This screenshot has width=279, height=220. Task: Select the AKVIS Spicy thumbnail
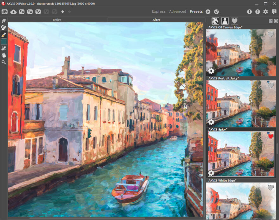click(x=241, y=154)
